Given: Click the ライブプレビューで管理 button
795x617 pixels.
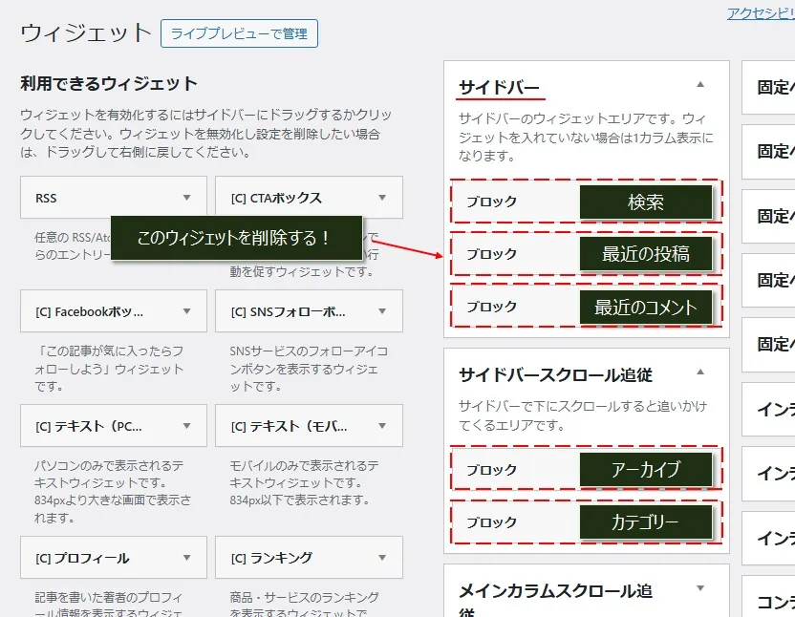Looking at the screenshot, I should (x=239, y=33).
